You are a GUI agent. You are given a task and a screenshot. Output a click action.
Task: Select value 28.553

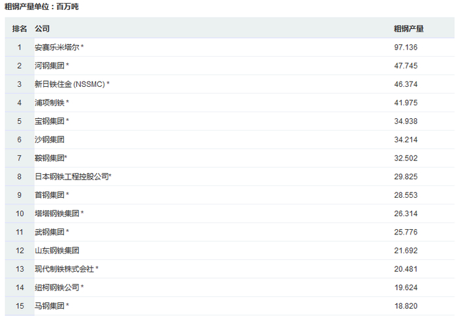click(x=405, y=195)
